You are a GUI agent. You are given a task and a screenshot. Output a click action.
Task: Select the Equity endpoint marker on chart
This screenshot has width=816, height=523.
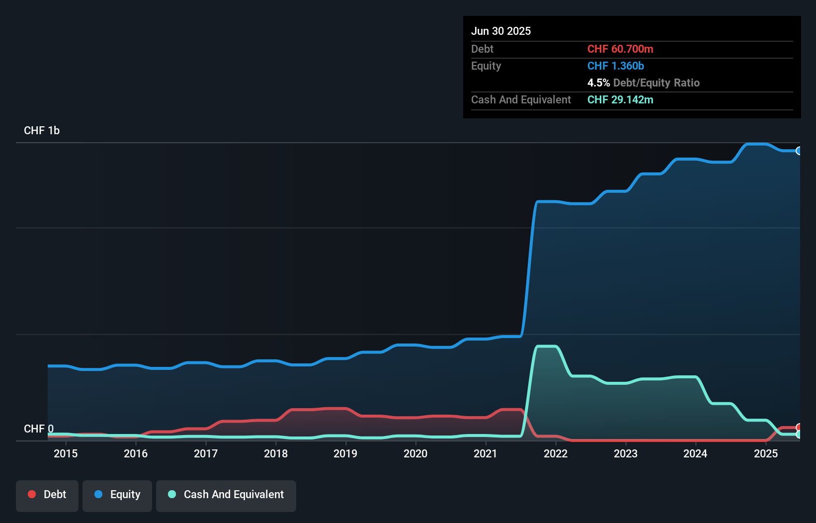(799, 151)
